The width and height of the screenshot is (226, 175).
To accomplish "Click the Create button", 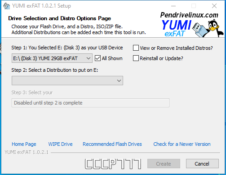I will (x=164, y=164).
